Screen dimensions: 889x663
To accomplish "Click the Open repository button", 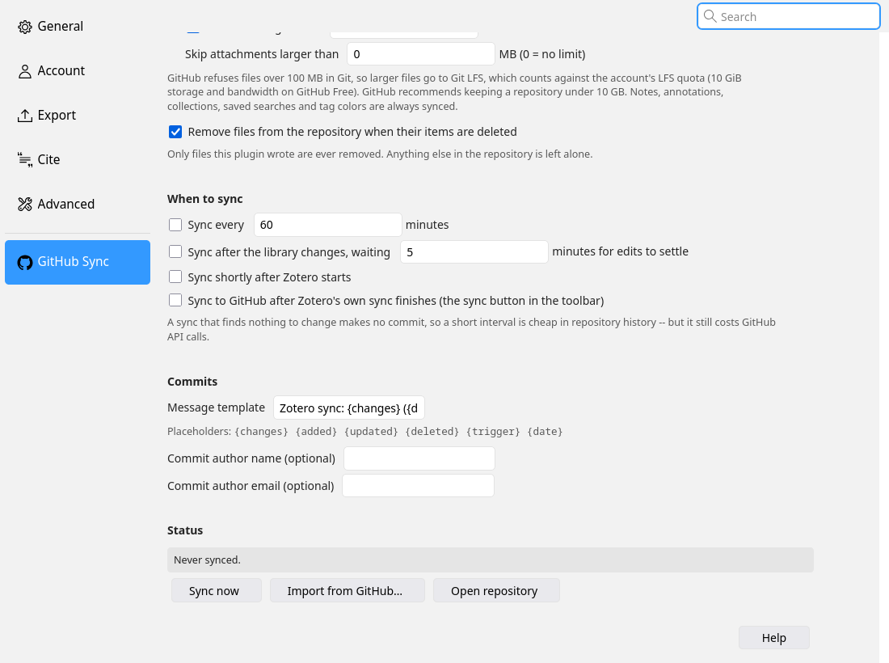I will pos(497,590).
